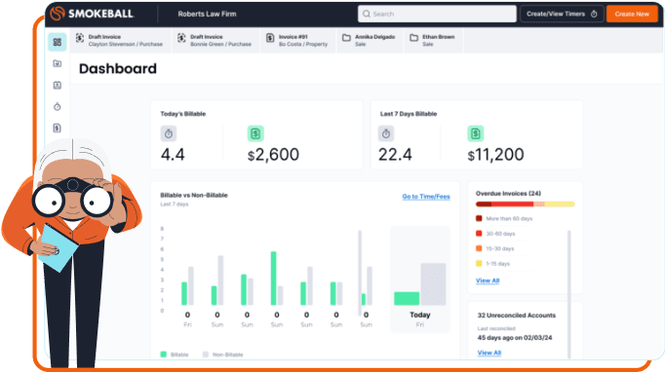The image size is (665, 372).
Task: Click the stopwatch icon in Create/View Timers
Action: [x=594, y=14]
